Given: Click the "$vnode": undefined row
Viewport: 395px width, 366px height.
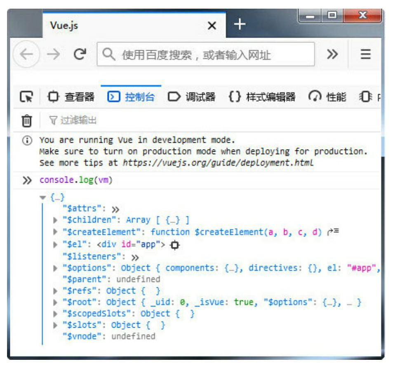Looking at the screenshot, I should [x=109, y=336].
